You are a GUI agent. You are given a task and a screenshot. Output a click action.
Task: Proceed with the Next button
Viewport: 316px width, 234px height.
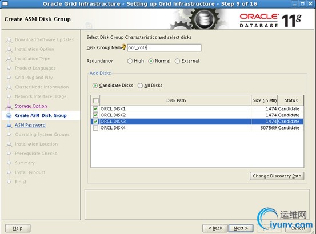[x=241, y=228]
